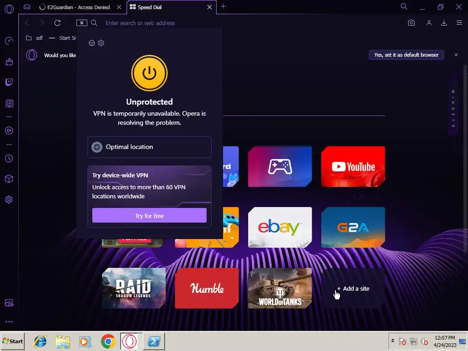Open the Optimal location selector
Screen dimensions: 468x351
tap(149, 147)
